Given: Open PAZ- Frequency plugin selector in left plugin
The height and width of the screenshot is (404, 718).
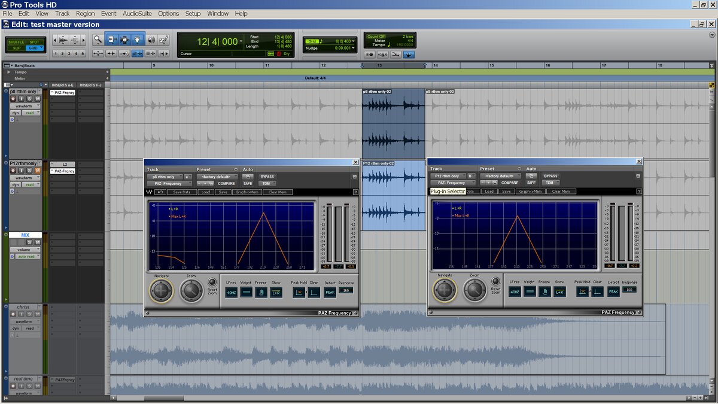Looking at the screenshot, I should pyautogui.click(x=169, y=184).
